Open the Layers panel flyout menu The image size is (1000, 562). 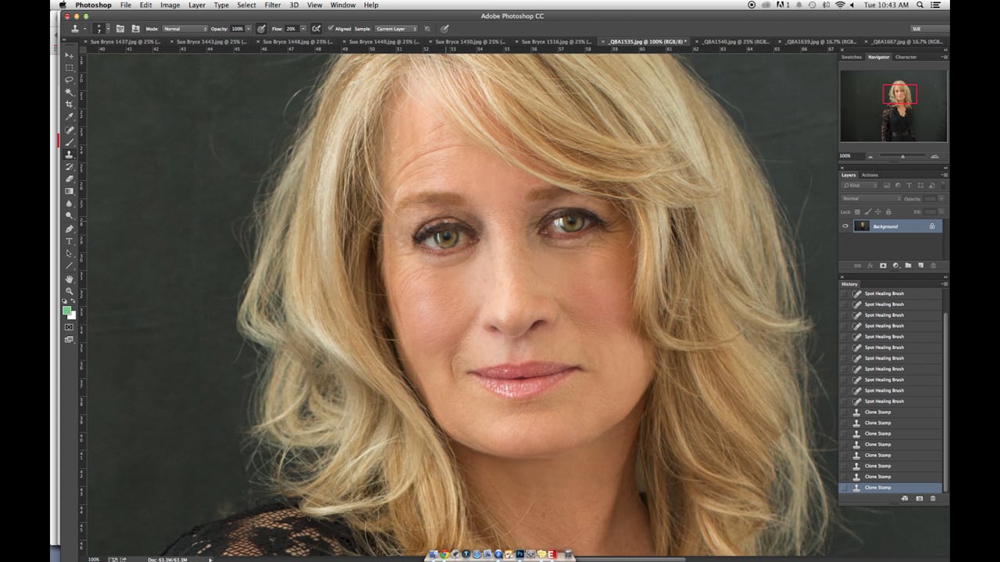pyautogui.click(x=944, y=175)
